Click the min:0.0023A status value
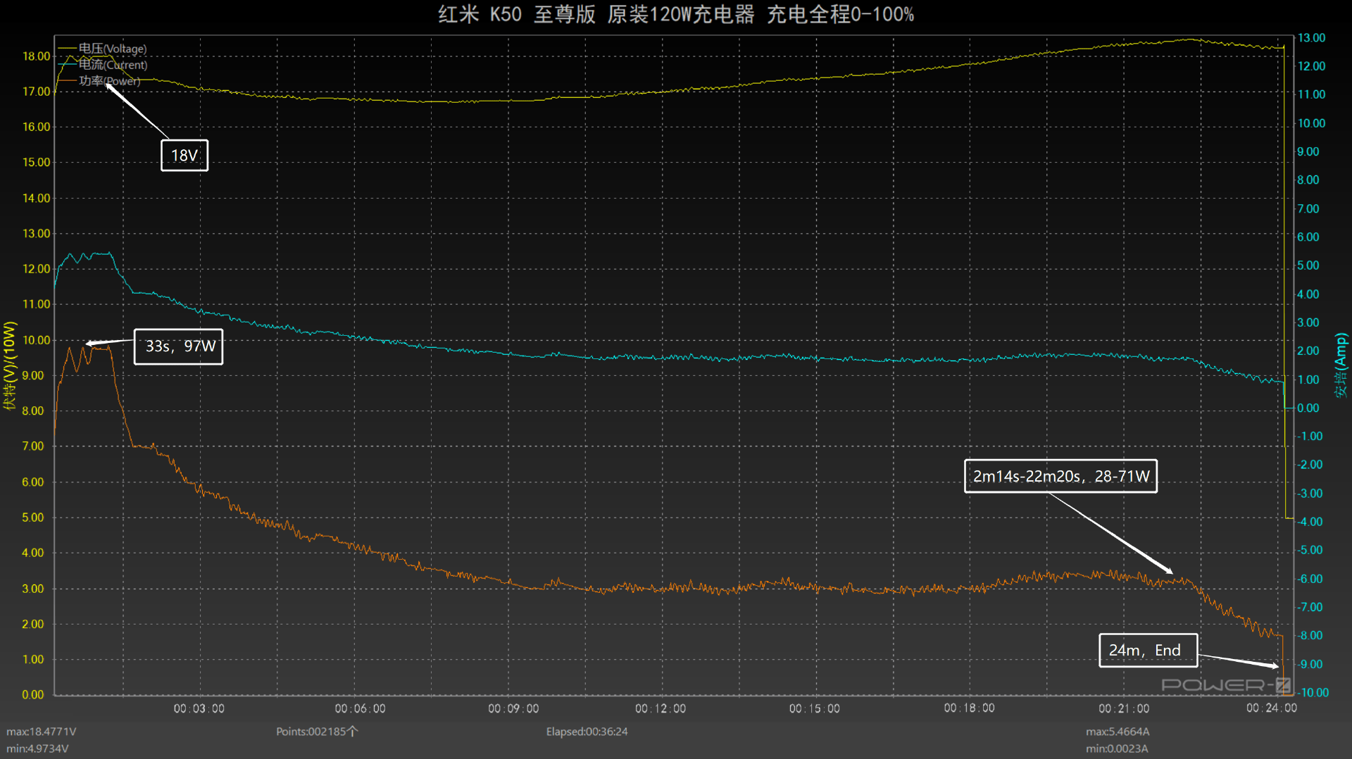Image resolution: width=1352 pixels, height=759 pixels. pyautogui.click(x=1117, y=748)
